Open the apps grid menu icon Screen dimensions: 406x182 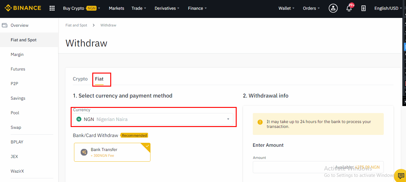pyautogui.click(x=52, y=8)
